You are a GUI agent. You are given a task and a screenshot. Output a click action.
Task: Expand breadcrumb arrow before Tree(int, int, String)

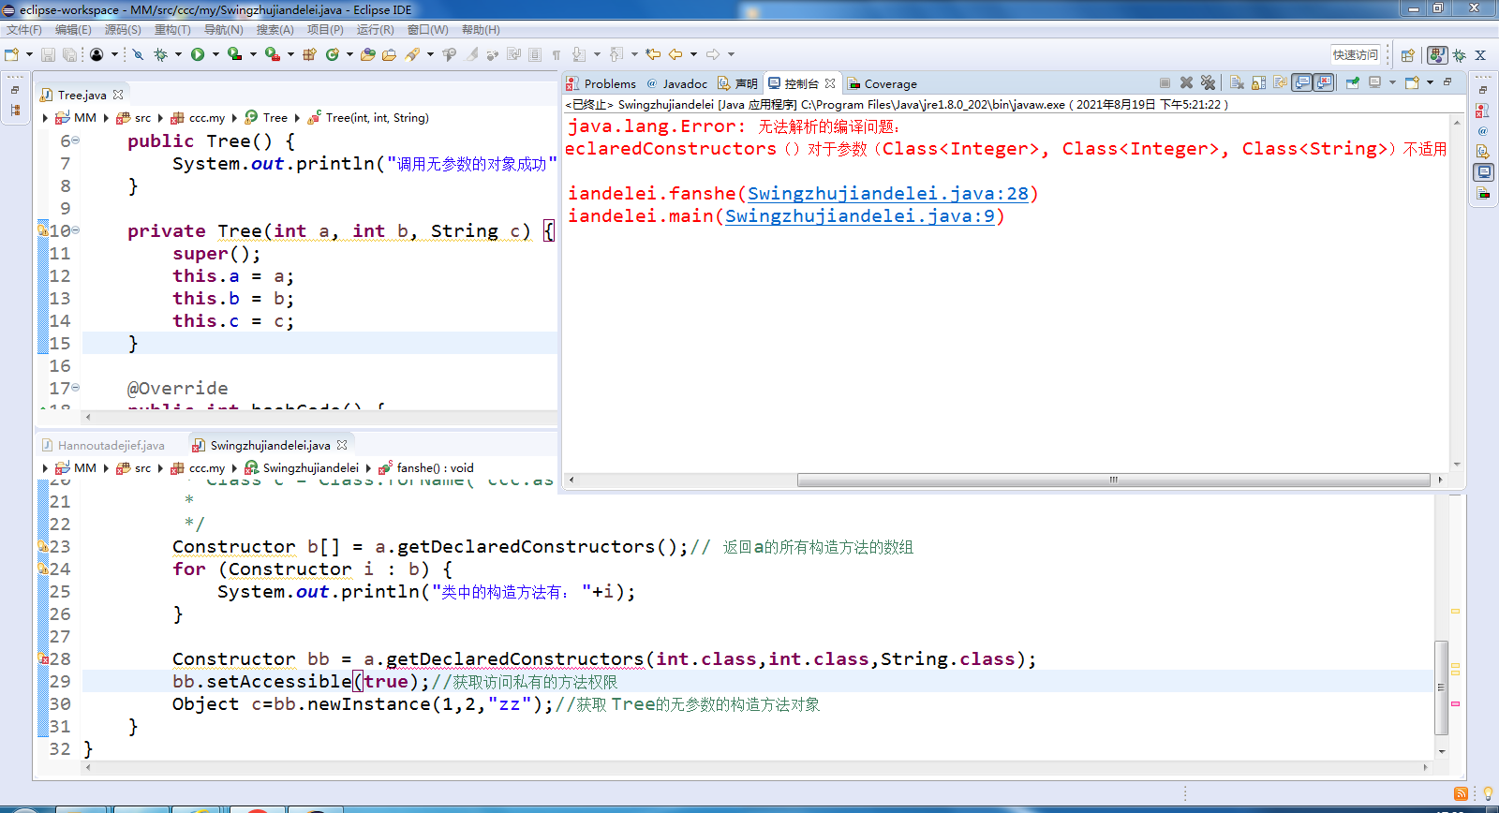(297, 118)
